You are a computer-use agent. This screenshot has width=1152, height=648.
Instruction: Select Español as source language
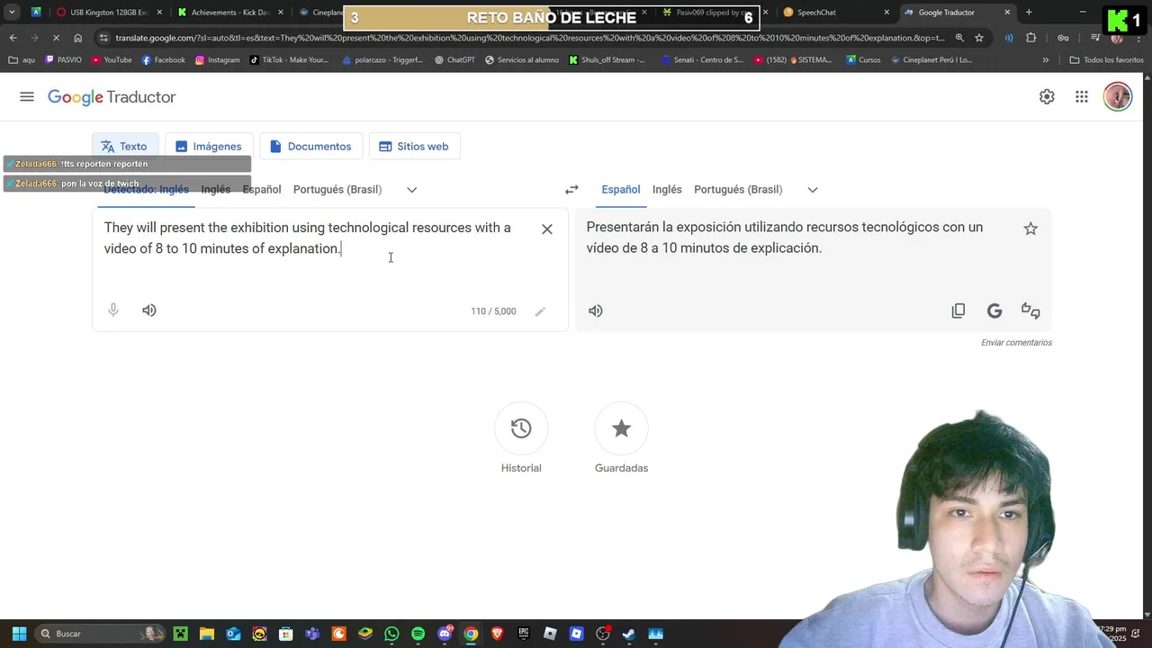click(262, 189)
